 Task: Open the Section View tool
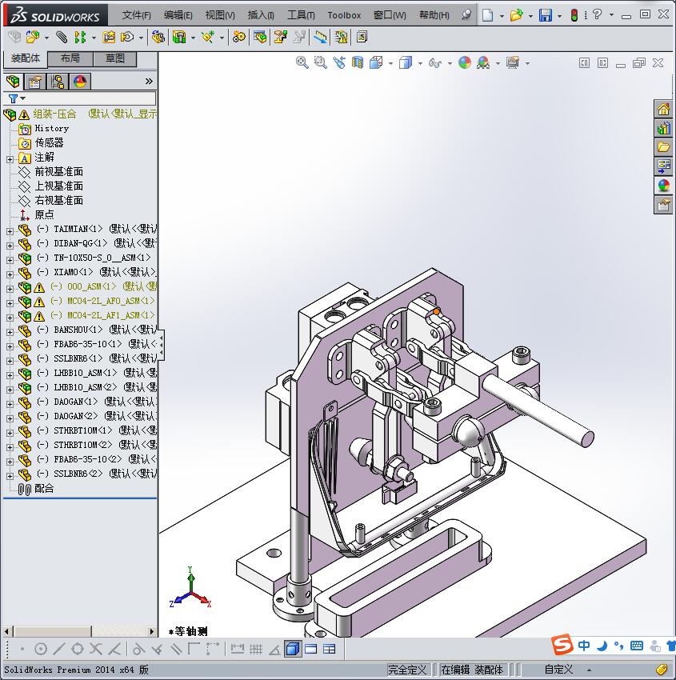click(x=358, y=63)
